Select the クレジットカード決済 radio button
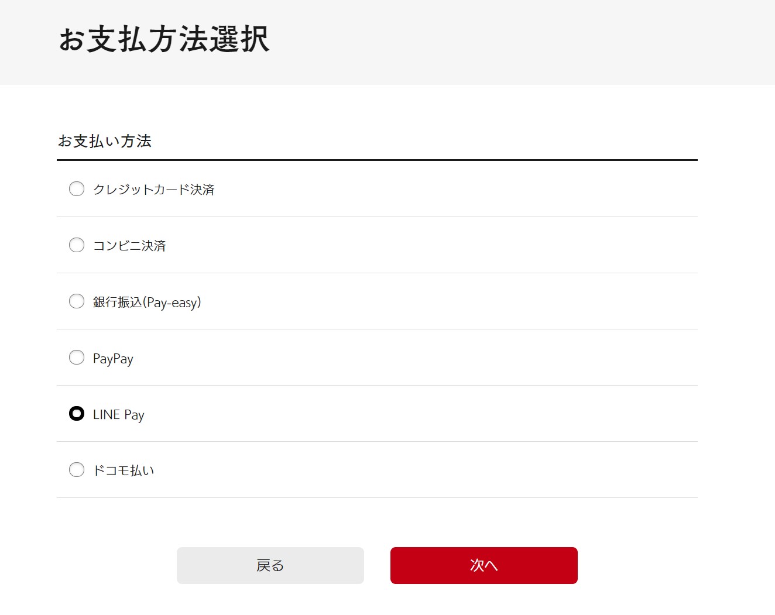The width and height of the screenshot is (775, 615). (77, 189)
